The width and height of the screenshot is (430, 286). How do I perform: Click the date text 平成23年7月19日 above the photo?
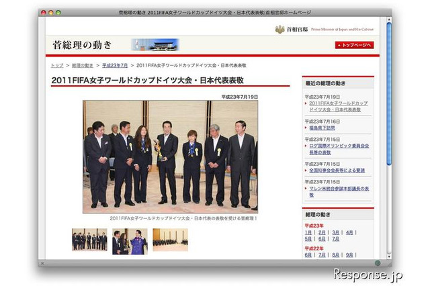pos(239,97)
